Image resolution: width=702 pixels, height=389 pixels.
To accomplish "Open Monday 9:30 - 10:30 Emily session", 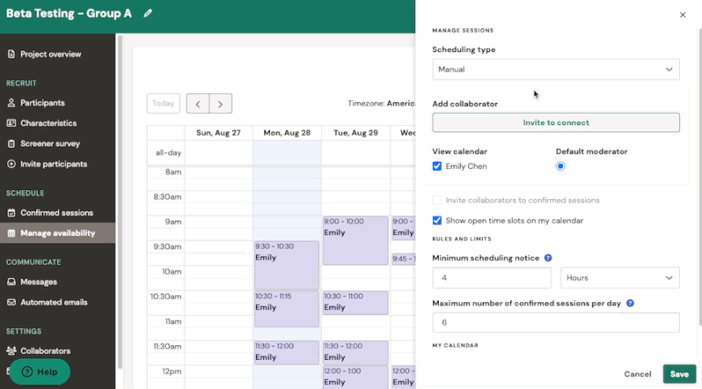I will point(286,264).
